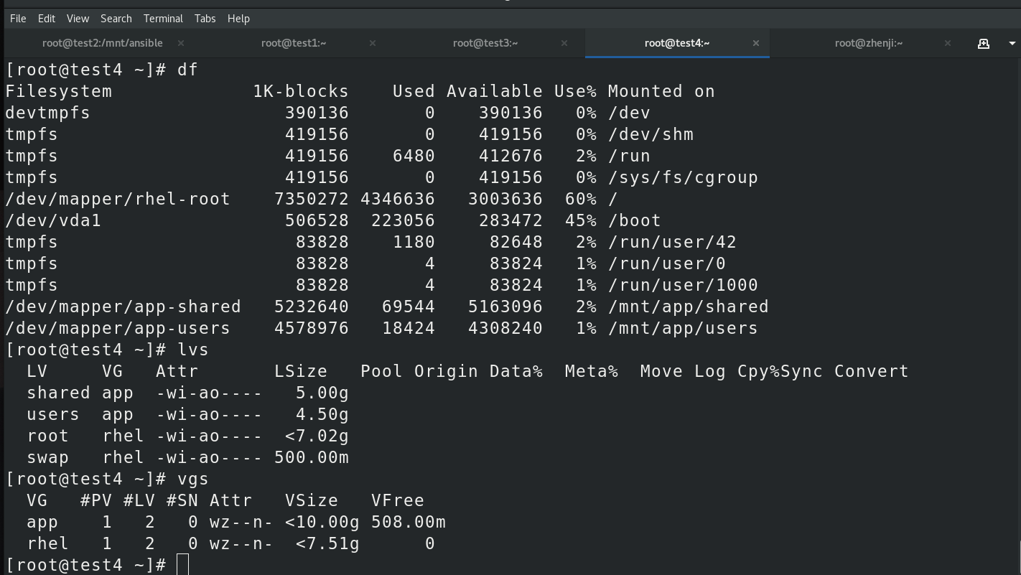This screenshot has height=575, width=1021.
Task: Open the Terminal menu
Action: coord(163,18)
